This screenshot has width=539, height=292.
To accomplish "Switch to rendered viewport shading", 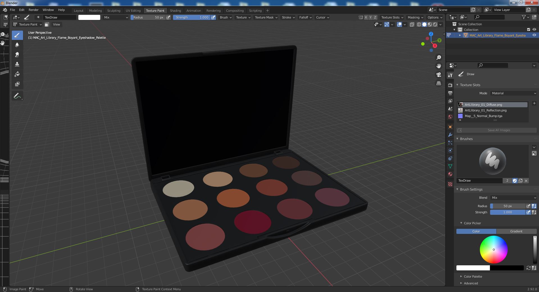I will (435, 24).
